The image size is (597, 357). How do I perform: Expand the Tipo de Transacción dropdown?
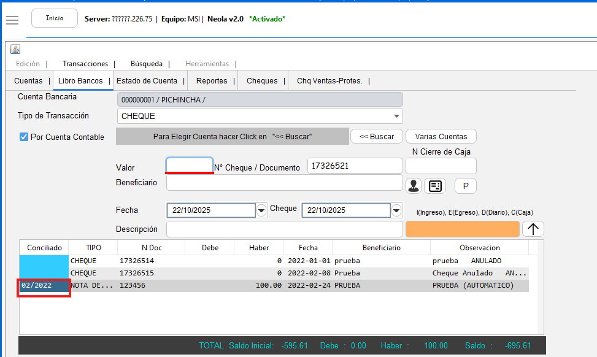point(396,116)
